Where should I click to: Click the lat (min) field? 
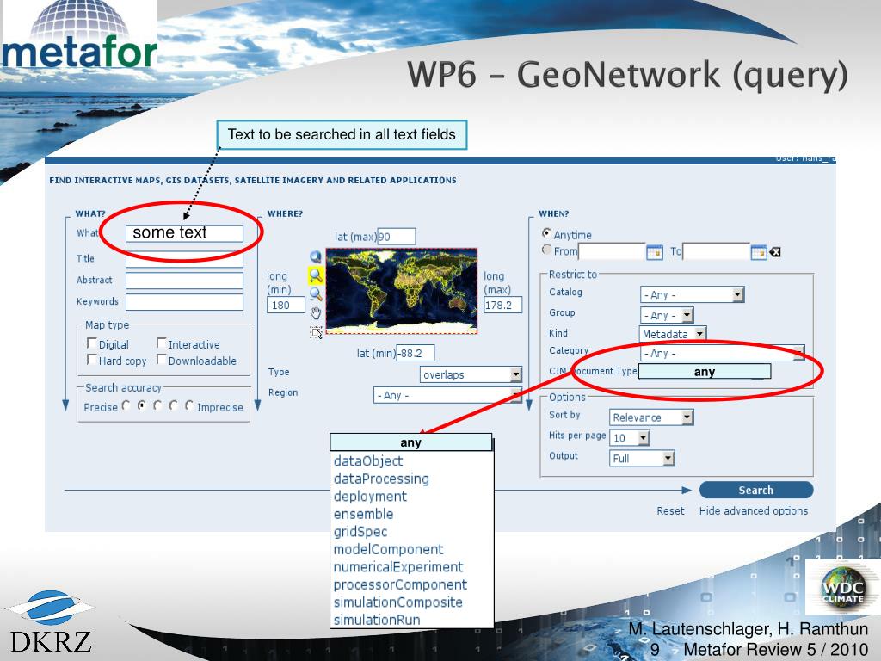[416, 354]
